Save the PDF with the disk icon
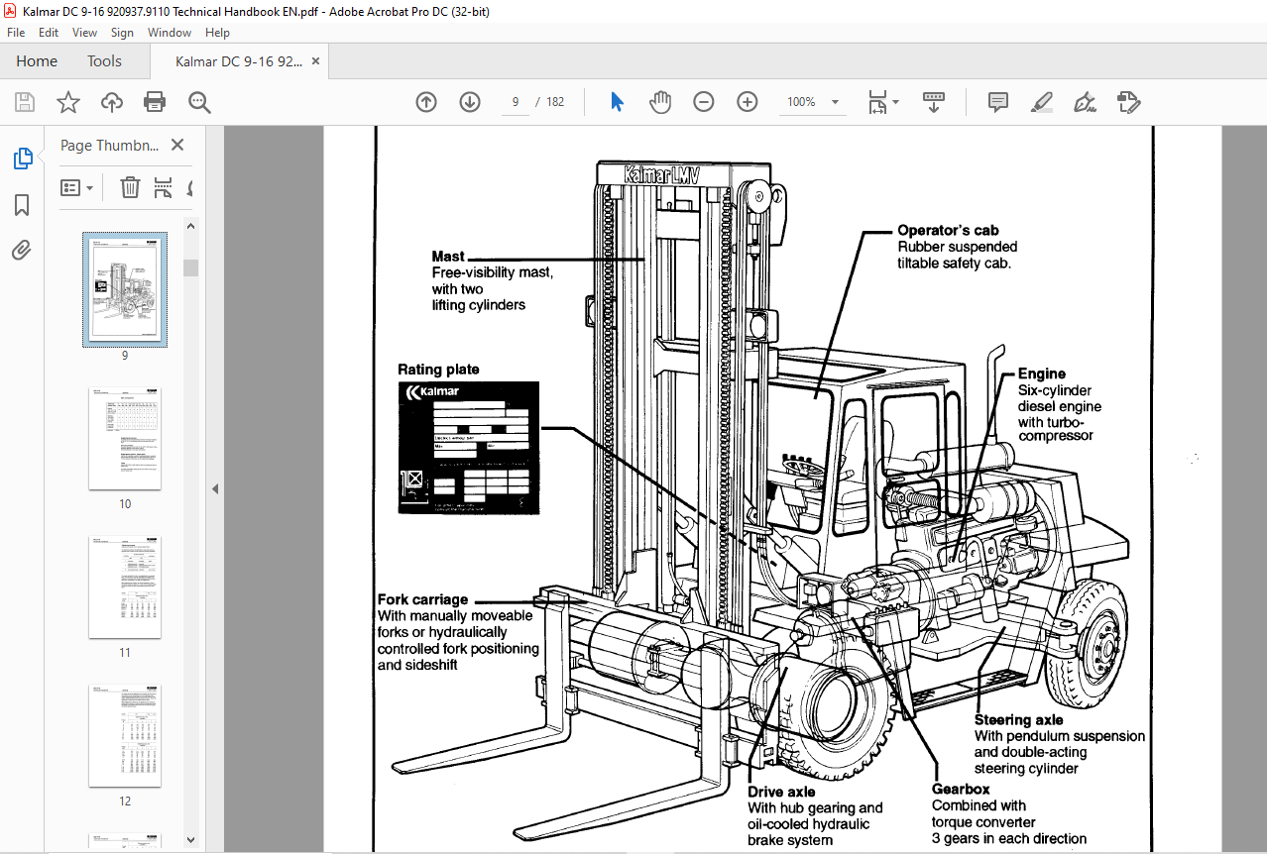 pyautogui.click(x=25, y=102)
